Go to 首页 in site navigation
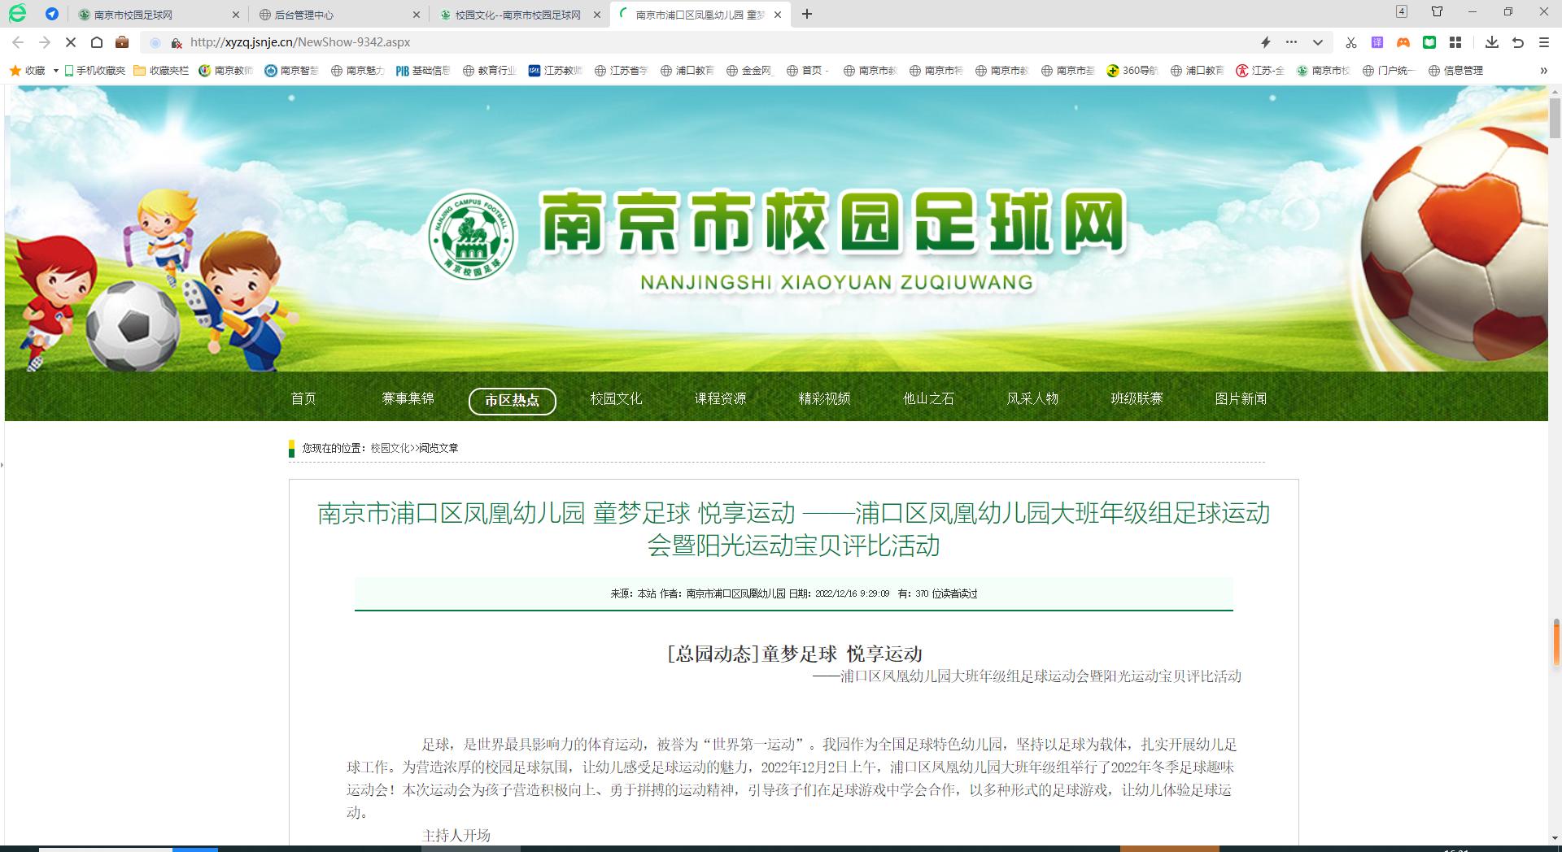 pyautogui.click(x=303, y=399)
